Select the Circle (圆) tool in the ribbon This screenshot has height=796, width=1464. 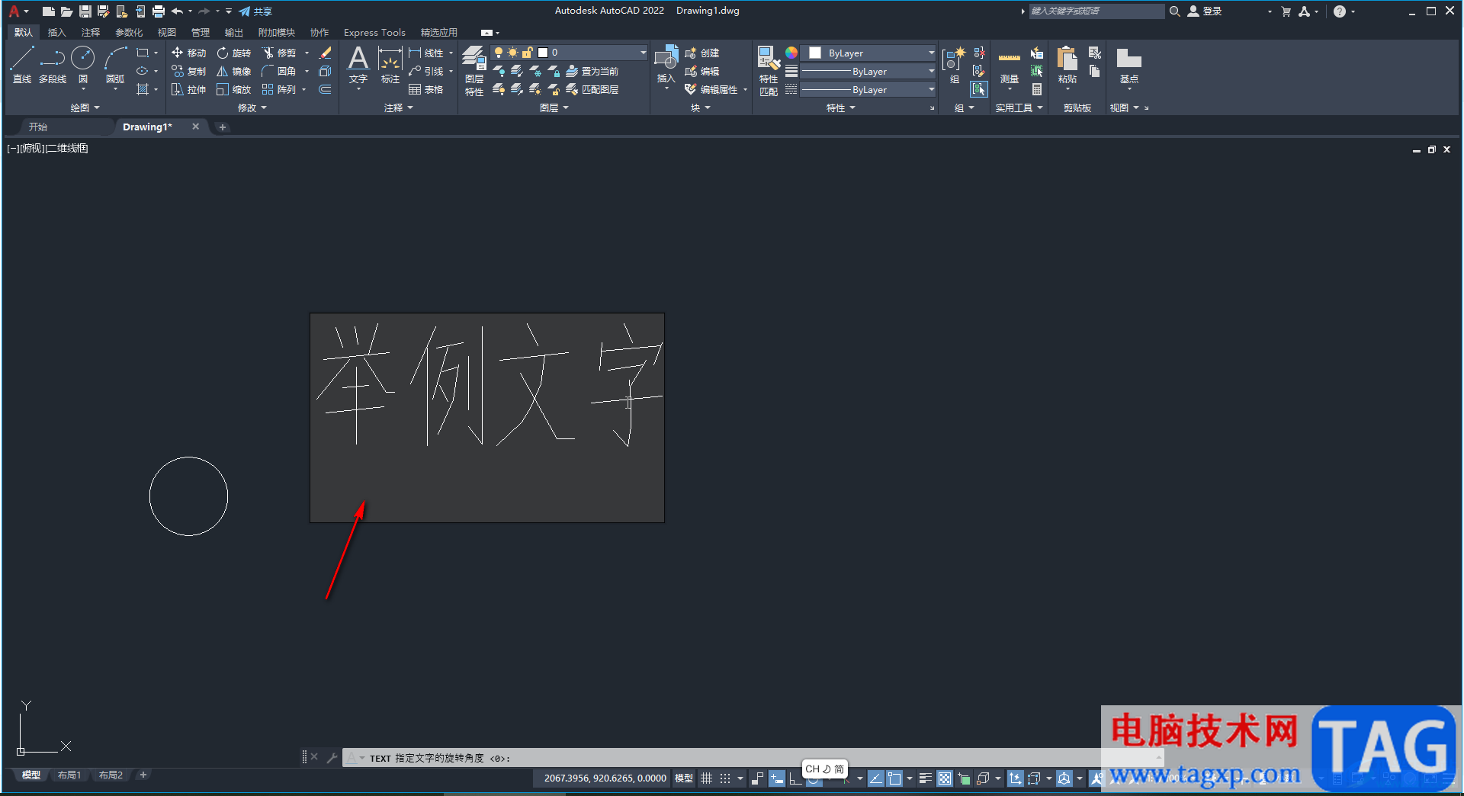(x=83, y=65)
